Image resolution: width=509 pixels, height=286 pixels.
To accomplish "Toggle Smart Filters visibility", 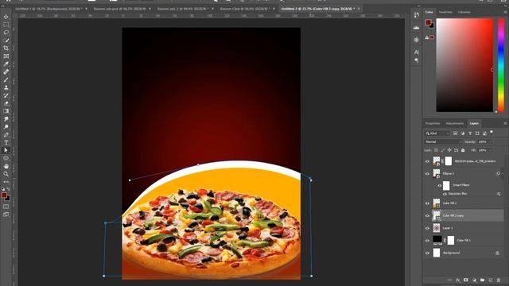I will [440, 185].
